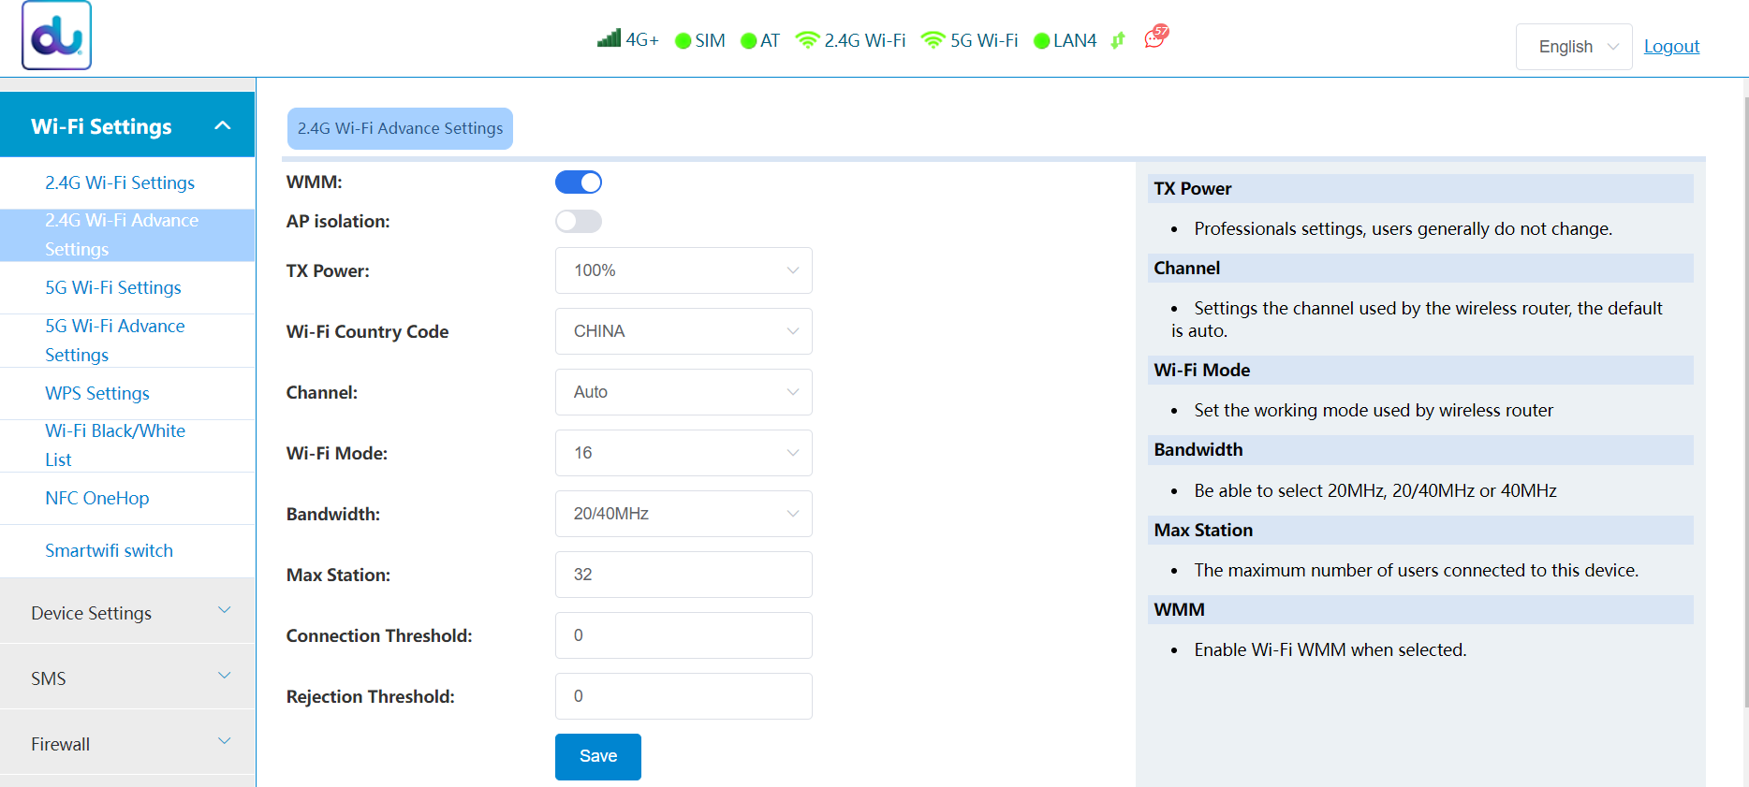Click the 2.4G Wi-Fi status icon
1749x787 pixels.
coord(807,39)
